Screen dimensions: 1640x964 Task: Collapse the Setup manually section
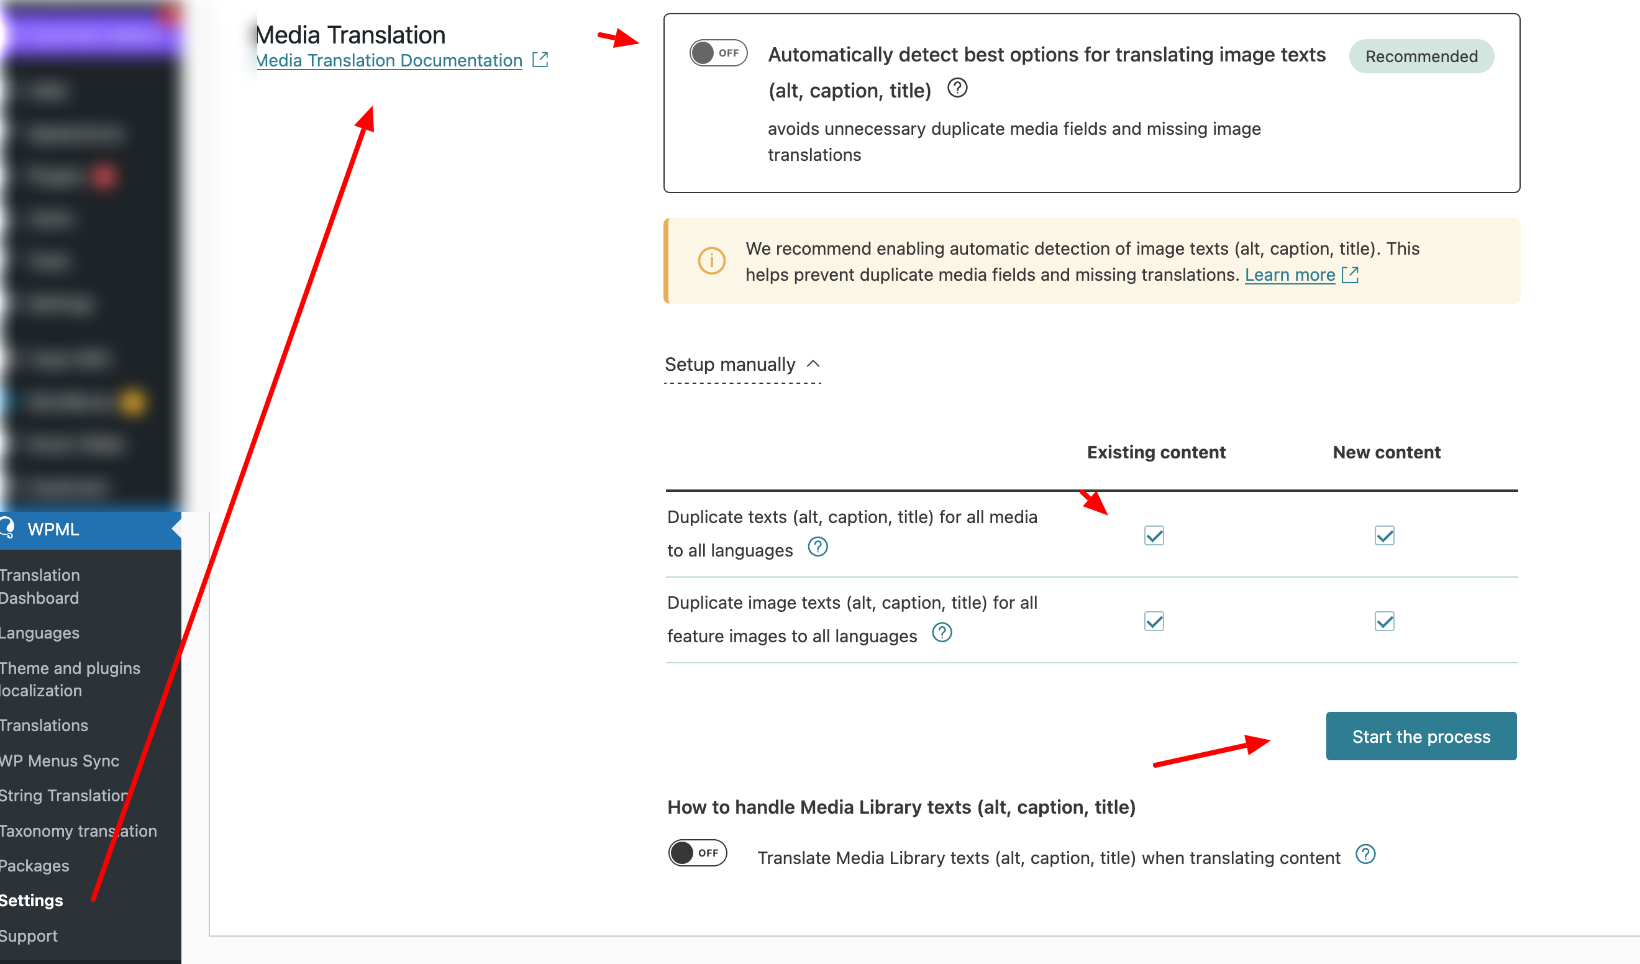coord(742,365)
